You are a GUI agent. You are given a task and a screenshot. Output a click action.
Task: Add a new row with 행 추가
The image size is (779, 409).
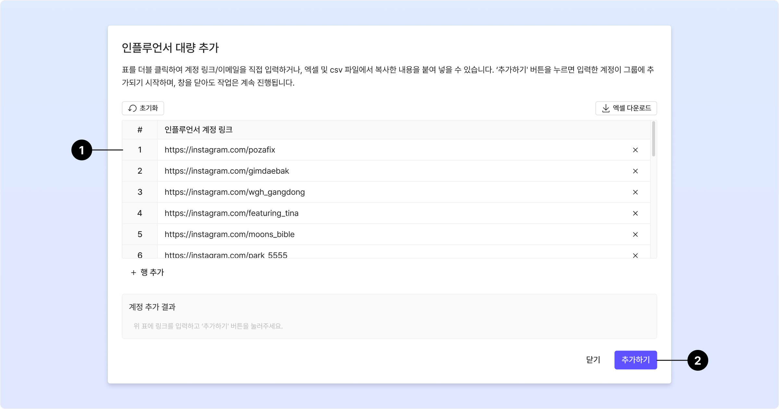click(147, 272)
